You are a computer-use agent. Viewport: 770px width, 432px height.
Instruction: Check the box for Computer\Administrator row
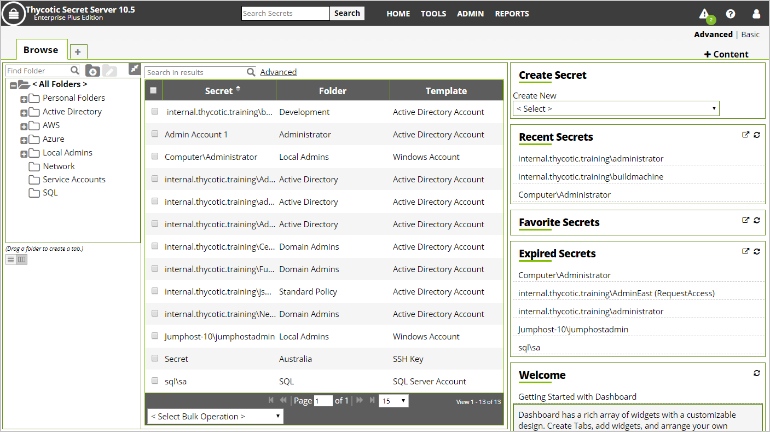click(155, 156)
